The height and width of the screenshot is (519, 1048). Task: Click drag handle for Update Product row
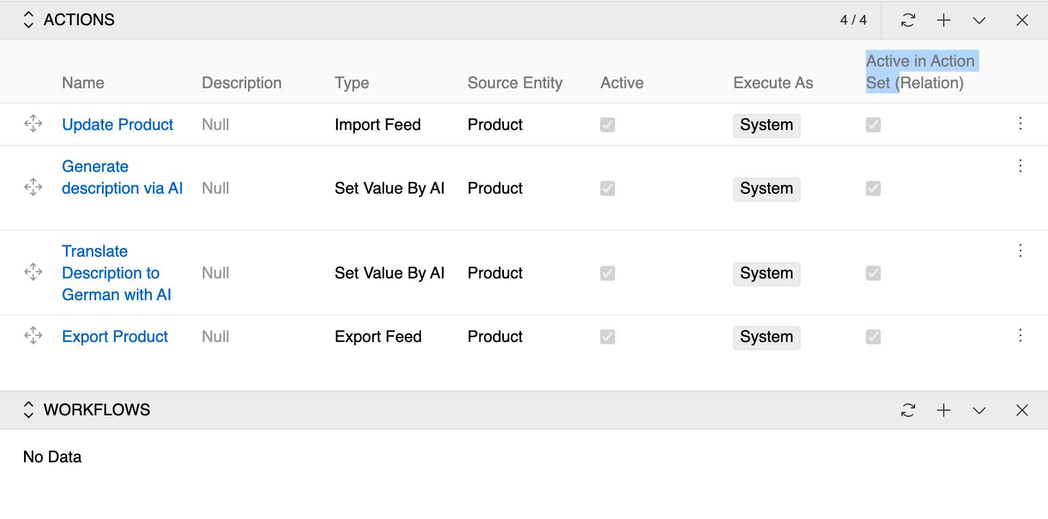pyautogui.click(x=33, y=124)
